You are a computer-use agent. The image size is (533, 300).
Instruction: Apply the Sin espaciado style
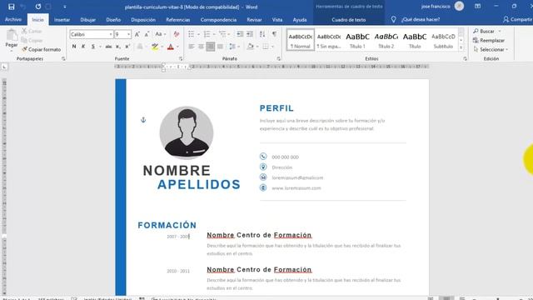329,40
